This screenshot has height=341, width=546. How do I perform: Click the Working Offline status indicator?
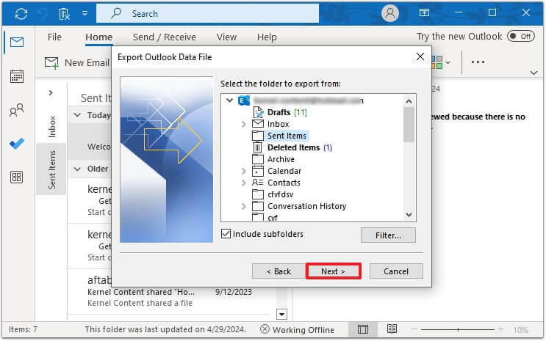298,329
